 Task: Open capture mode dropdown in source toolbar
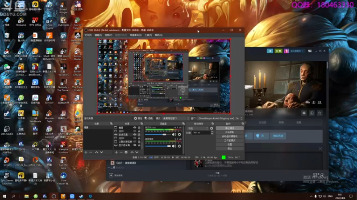tap(176, 118)
